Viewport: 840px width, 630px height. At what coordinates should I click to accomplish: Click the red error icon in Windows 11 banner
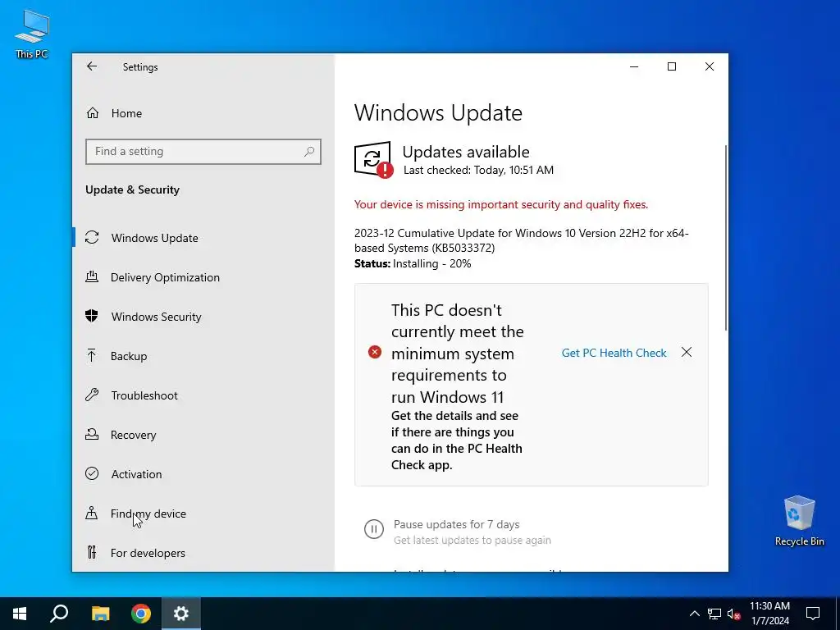point(374,352)
